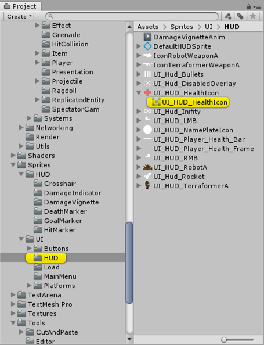
Task: Click the folder tree scrollbar thumb
Action: pos(129,263)
